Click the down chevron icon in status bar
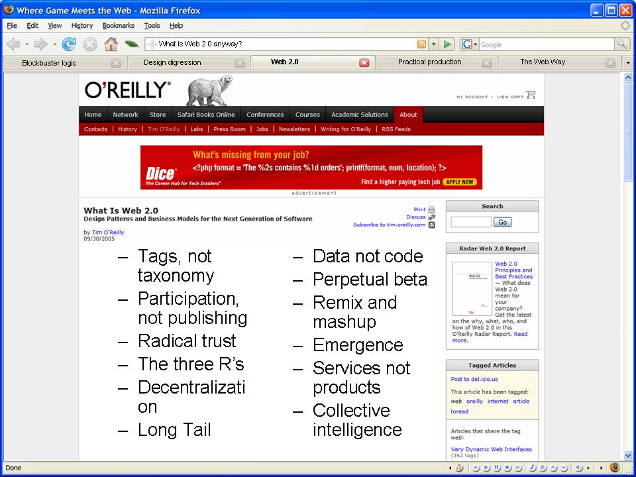This screenshot has height=477, width=636. [x=564, y=468]
